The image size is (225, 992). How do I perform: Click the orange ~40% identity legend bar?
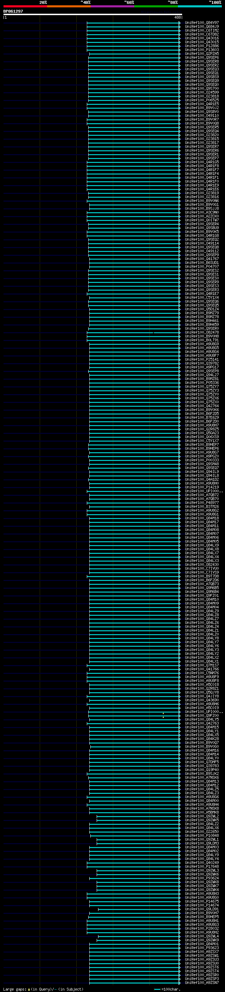click(69, 6)
